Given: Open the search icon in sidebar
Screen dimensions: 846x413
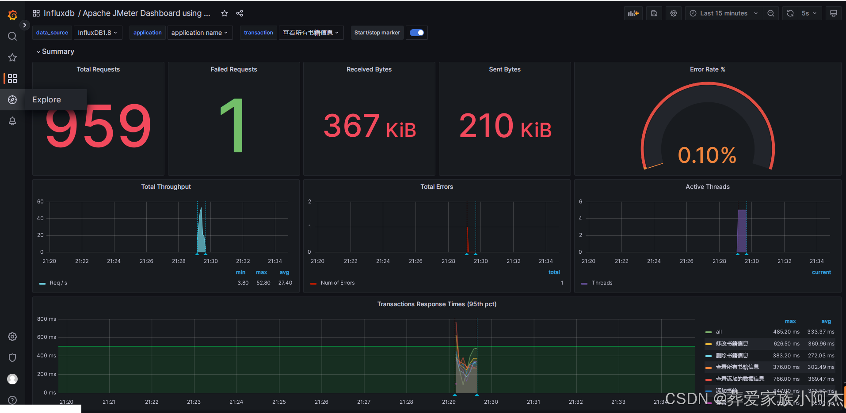Looking at the screenshot, I should point(12,36).
